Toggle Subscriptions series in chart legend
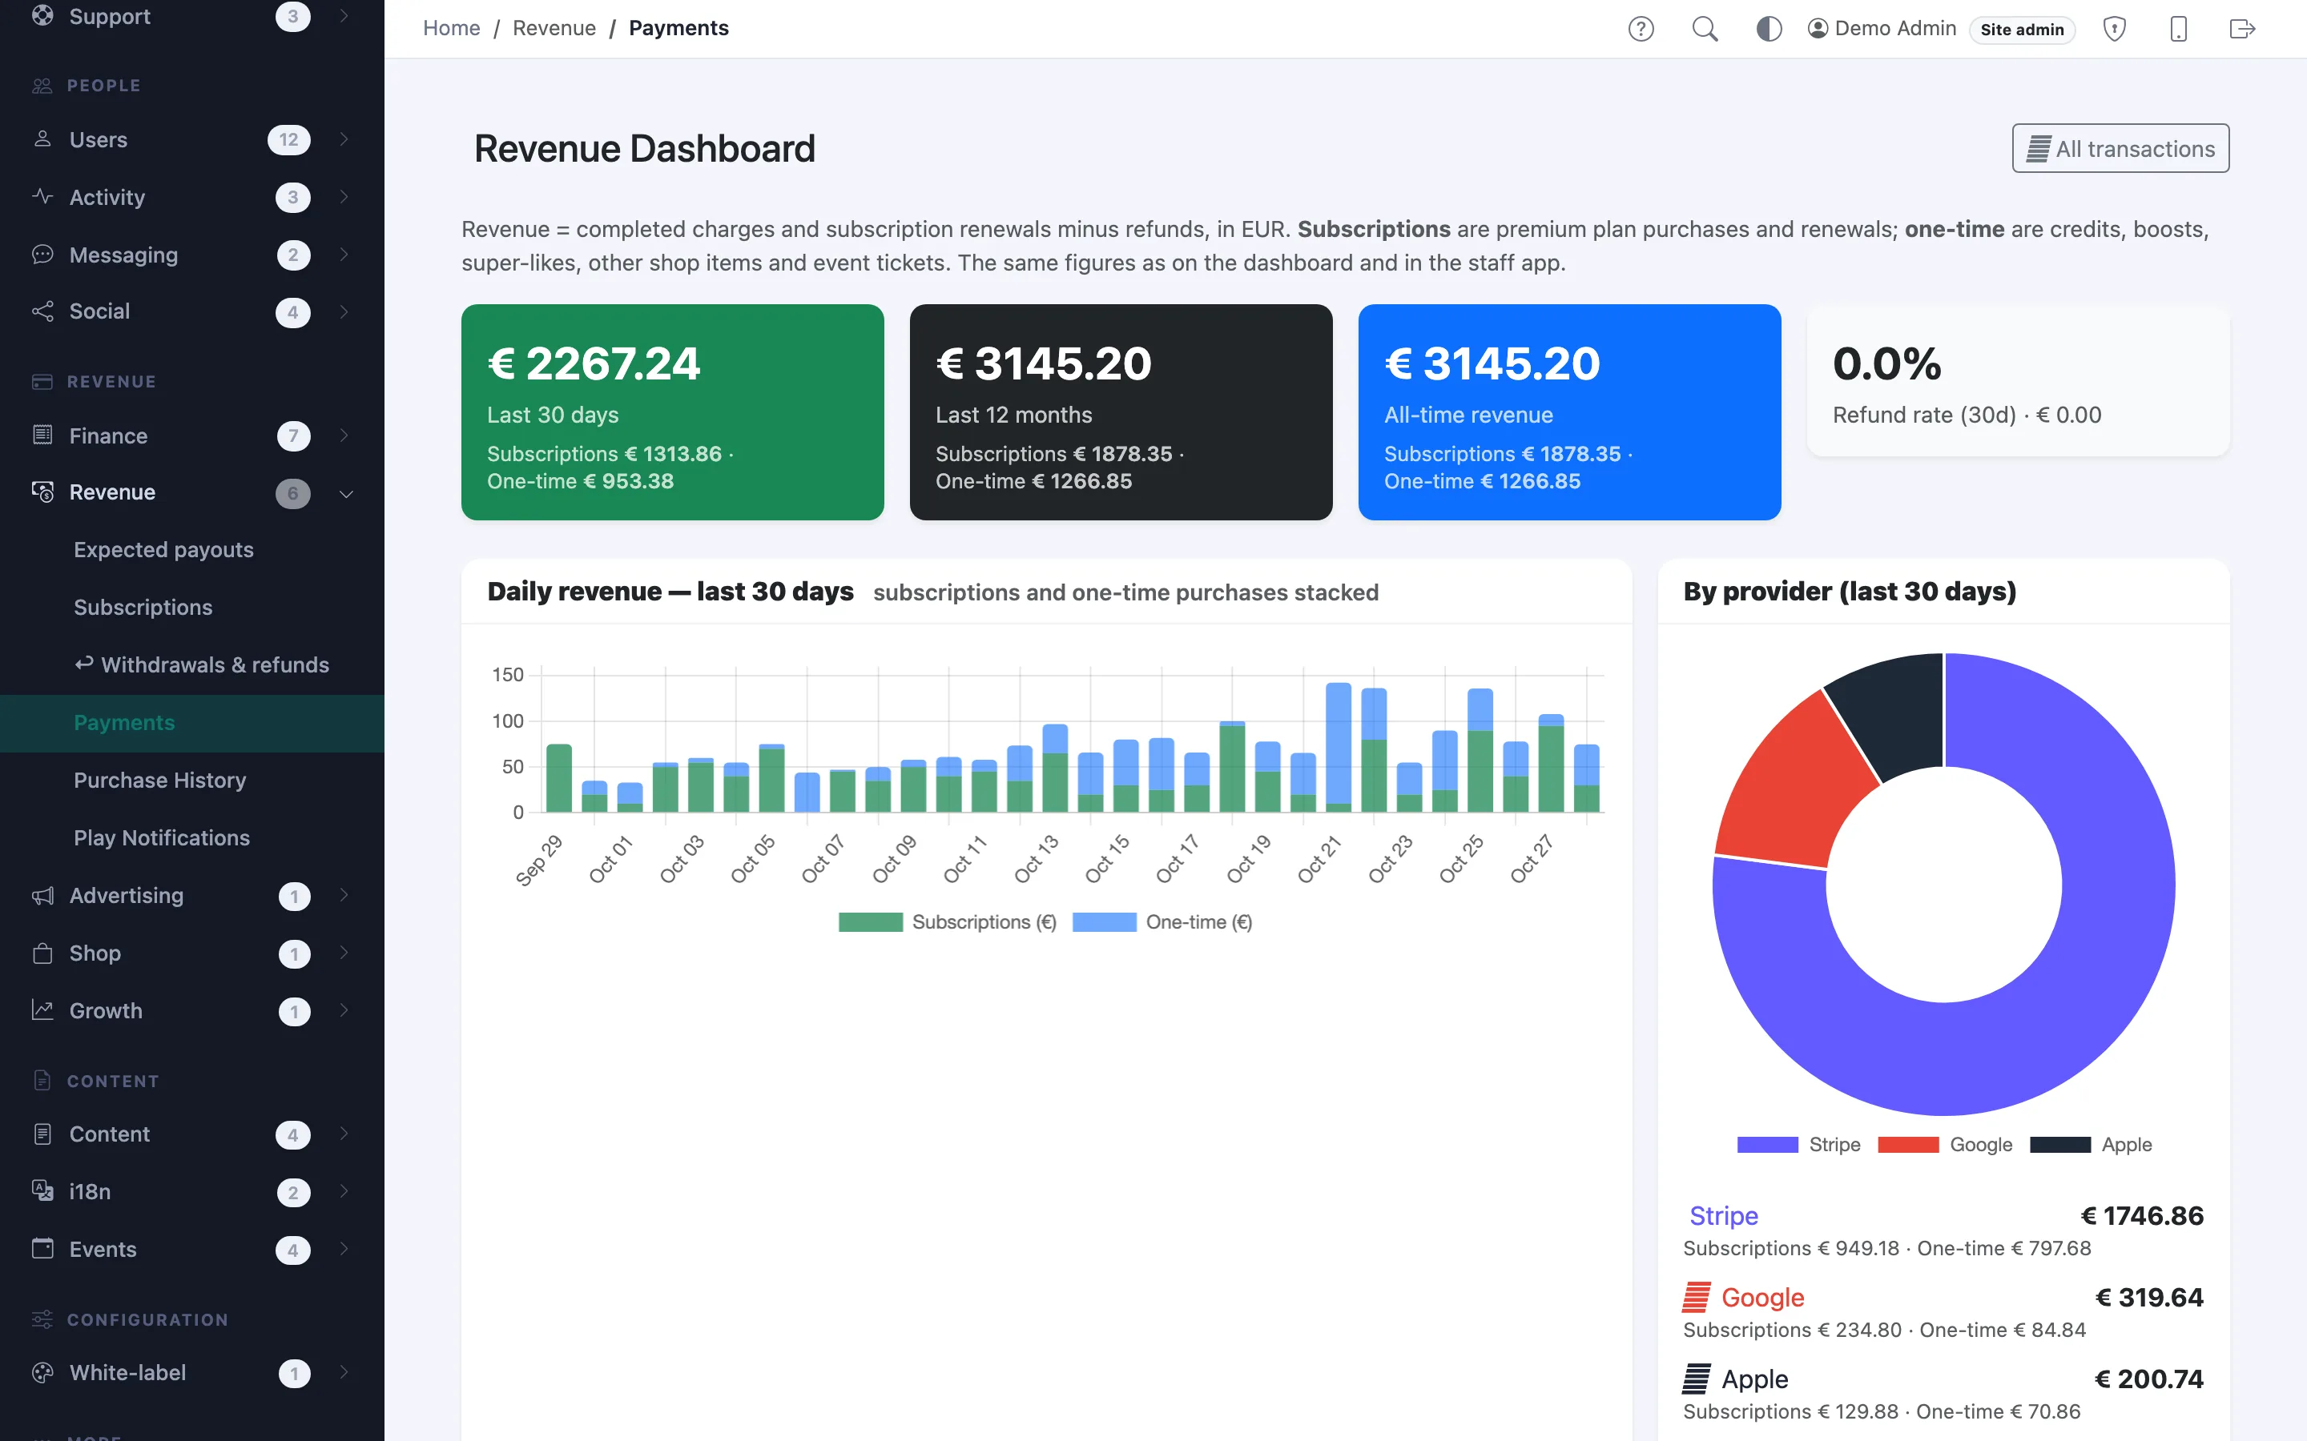This screenshot has height=1441, width=2307. pos(948,921)
